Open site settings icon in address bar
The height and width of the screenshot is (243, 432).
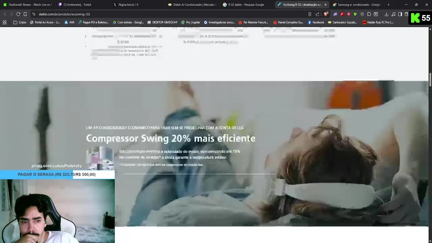[x=34, y=14]
